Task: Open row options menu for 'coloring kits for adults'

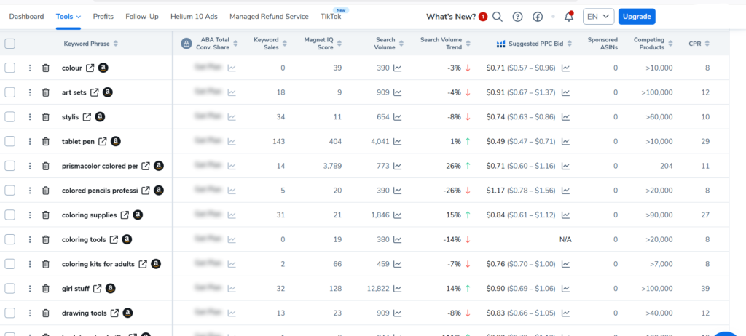Action: (29, 264)
